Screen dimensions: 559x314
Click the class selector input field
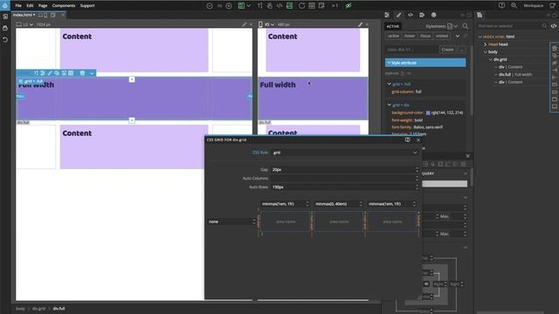411,50
